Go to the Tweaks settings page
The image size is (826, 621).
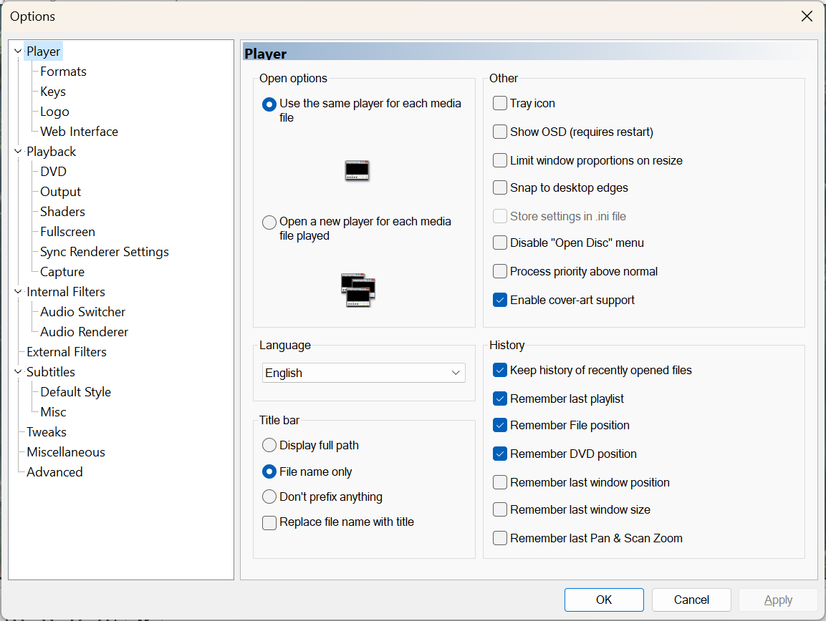coord(47,431)
